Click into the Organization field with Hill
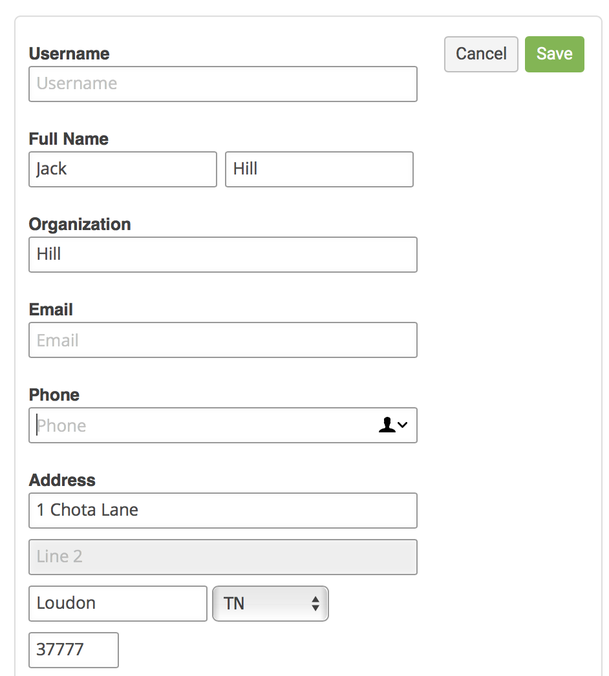Screen dimensions: 609x676 pos(223,255)
